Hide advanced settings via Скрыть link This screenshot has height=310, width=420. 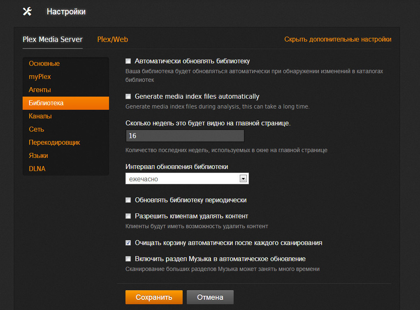338,39
